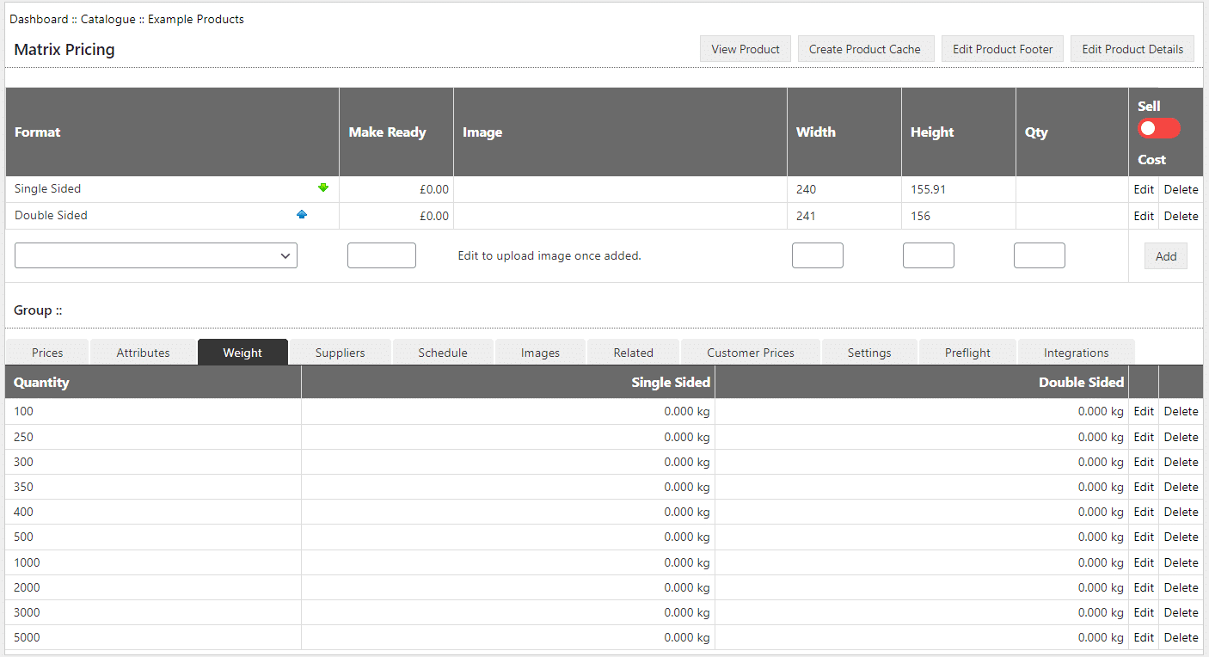Open the Integrations tab
The image size is (1209, 657).
tap(1076, 353)
